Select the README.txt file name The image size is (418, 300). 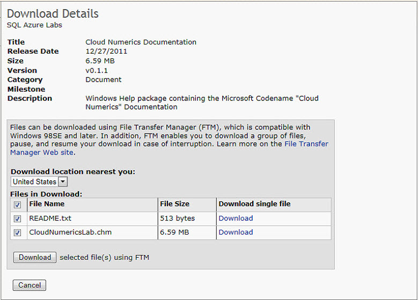(x=50, y=218)
